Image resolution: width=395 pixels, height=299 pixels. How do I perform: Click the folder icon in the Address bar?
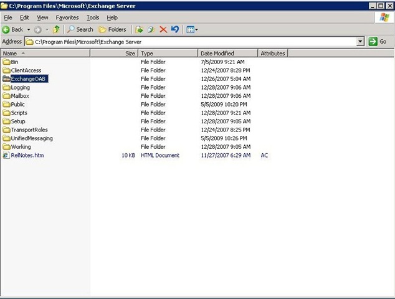[x=30, y=42]
